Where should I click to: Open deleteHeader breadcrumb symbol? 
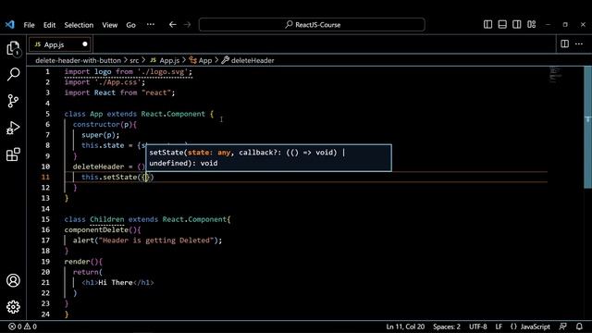point(248,60)
